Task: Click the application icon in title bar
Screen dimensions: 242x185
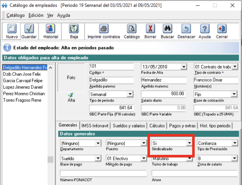Action: (4, 5)
